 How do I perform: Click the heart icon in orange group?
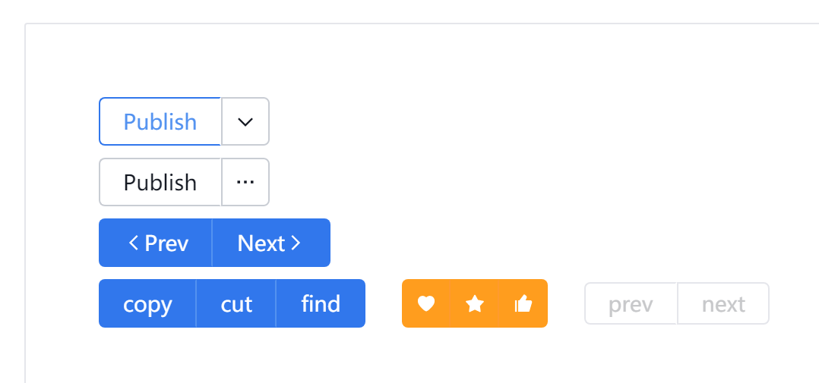tap(426, 303)
